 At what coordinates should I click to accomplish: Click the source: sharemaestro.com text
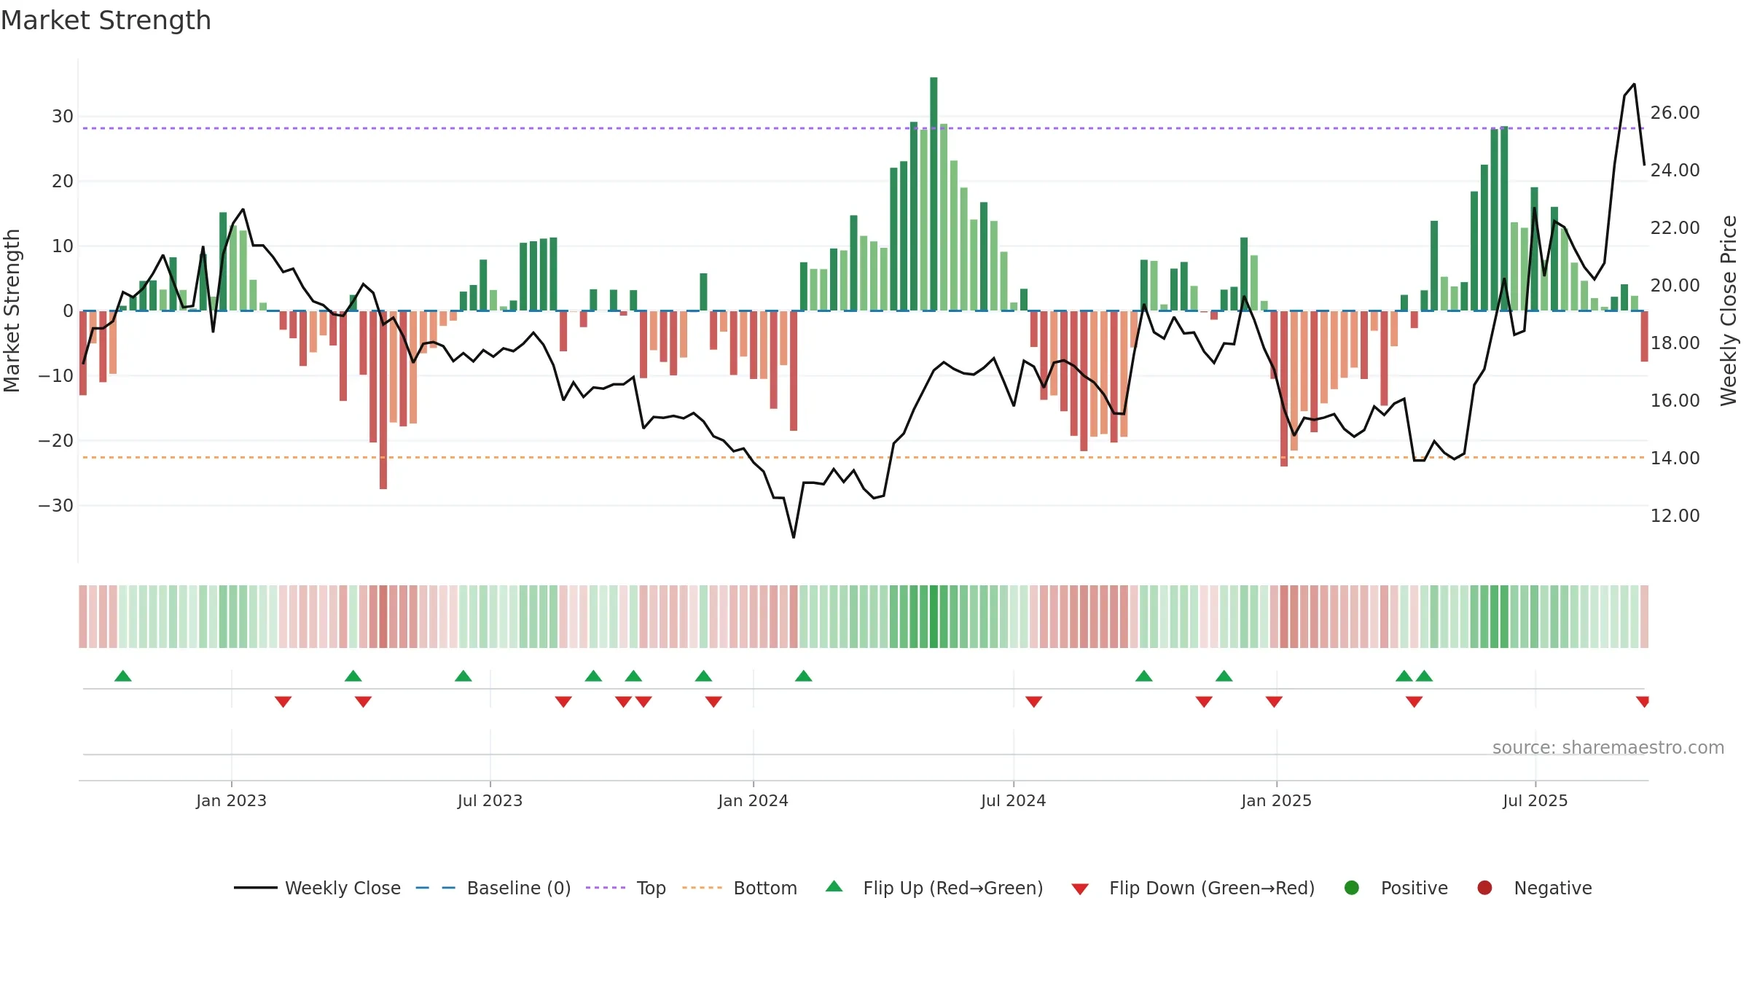tap(1608, 747)
